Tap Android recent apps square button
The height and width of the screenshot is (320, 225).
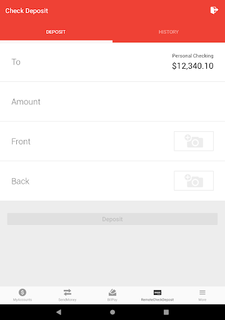[166, 312]
